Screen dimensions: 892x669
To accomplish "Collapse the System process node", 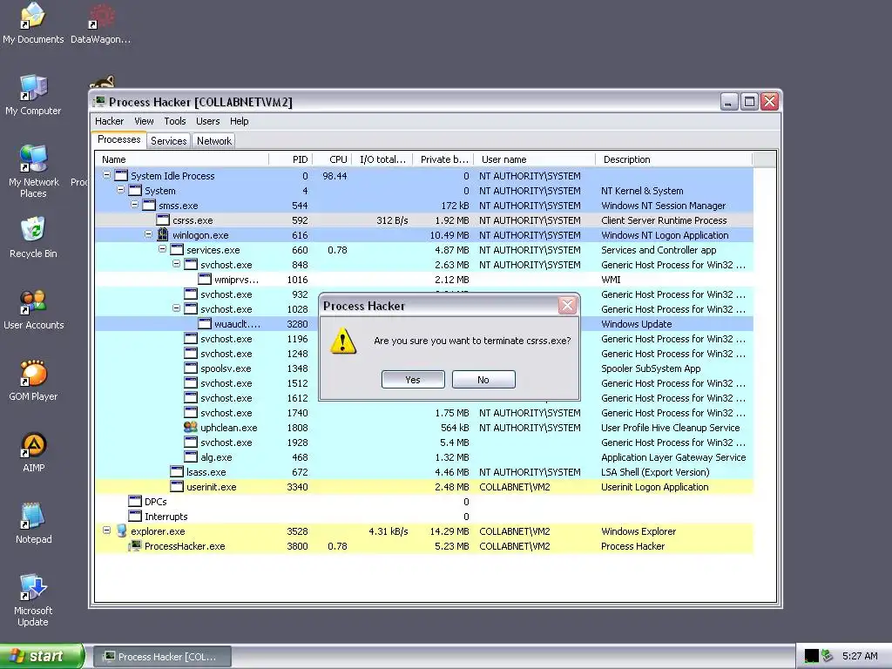I will click(x=120, y=190).
